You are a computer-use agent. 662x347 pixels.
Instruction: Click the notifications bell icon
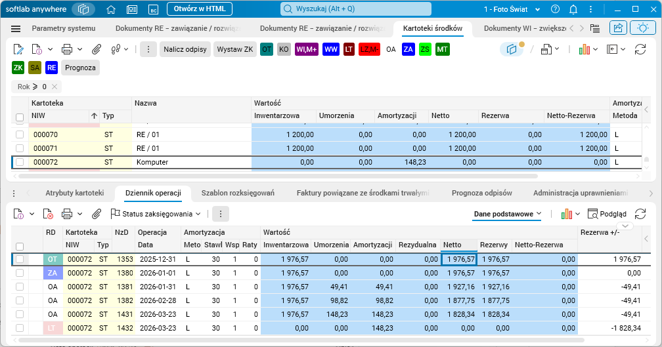coord(573,9)
